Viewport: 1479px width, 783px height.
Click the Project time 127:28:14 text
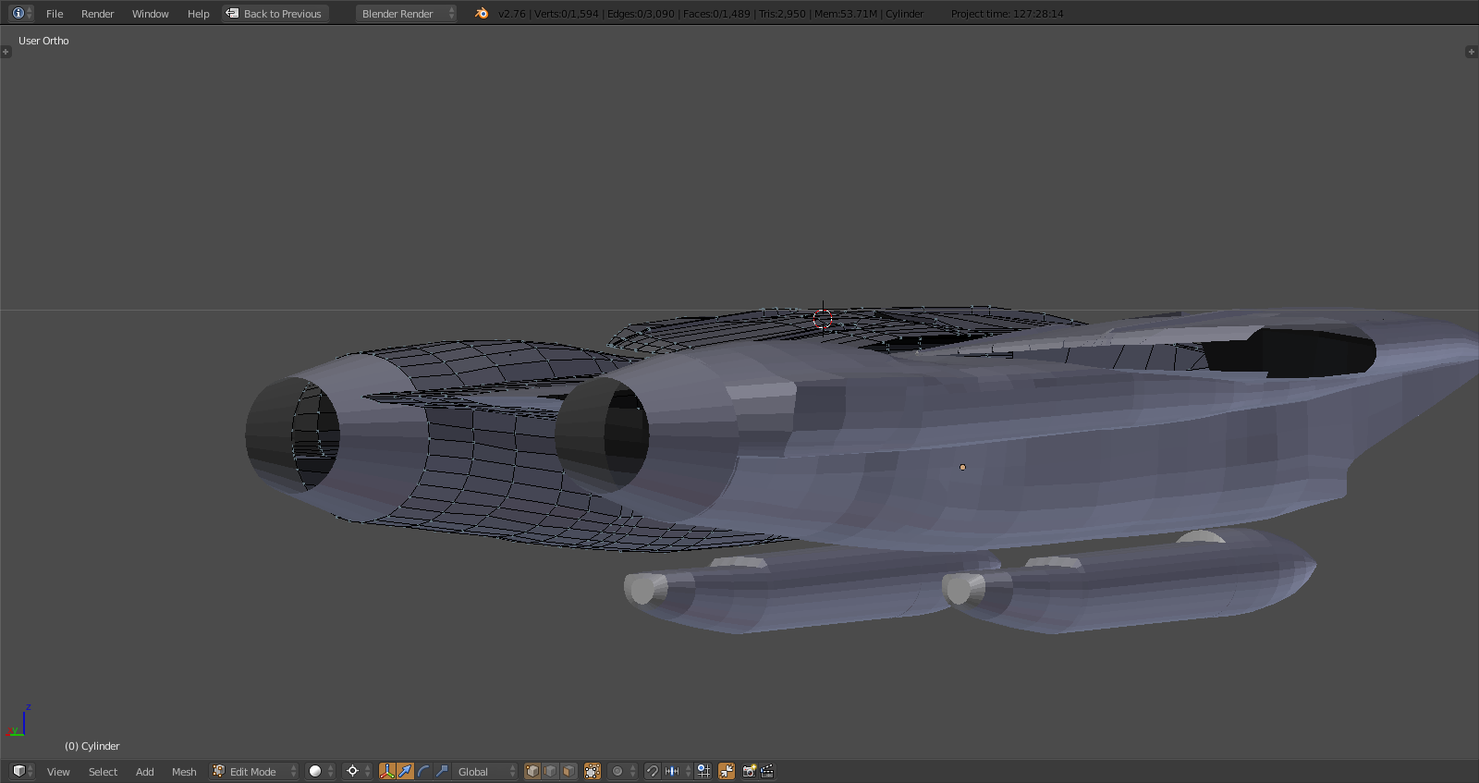click(x=1007, y=14)
